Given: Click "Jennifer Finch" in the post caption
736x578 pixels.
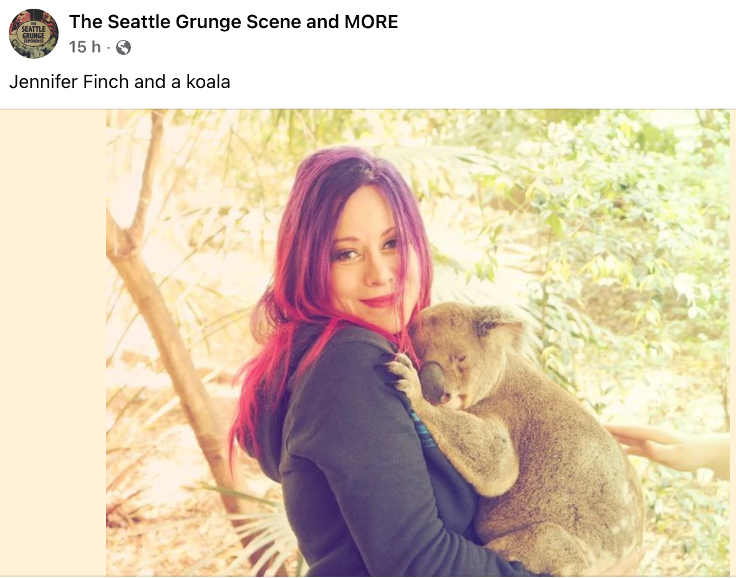Looking at the screenshot, I should pos(69,82).
